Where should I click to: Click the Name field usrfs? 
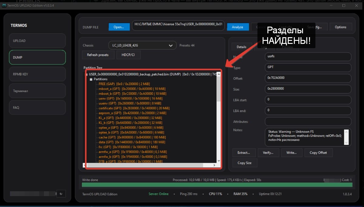[x=308, y=56]
